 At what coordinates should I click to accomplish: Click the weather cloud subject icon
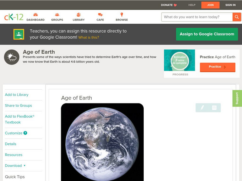point(12,57)
